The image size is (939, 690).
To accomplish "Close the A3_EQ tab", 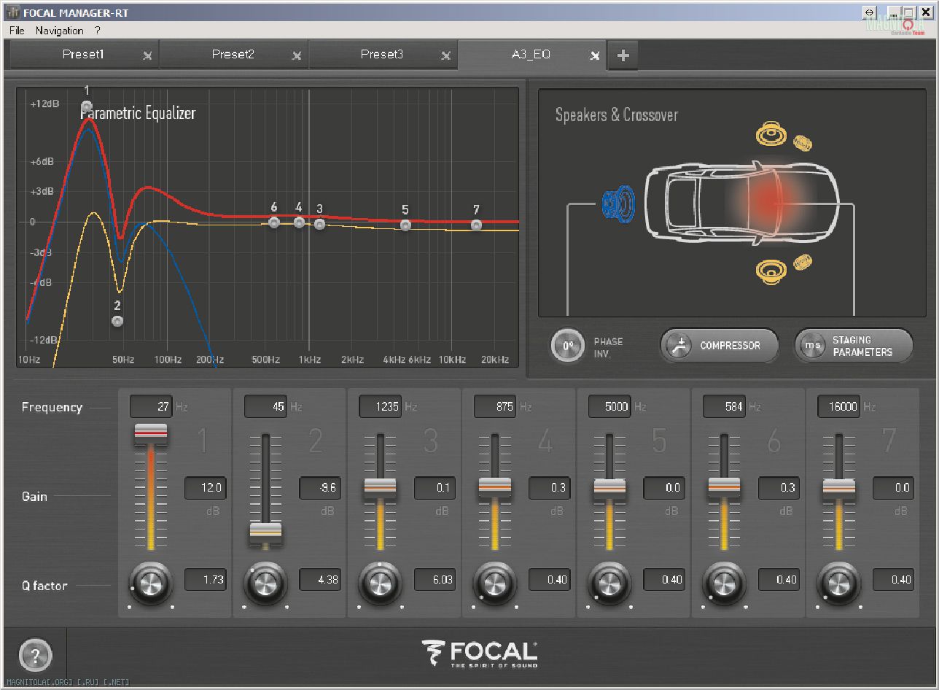I will (x=595, y=55).
